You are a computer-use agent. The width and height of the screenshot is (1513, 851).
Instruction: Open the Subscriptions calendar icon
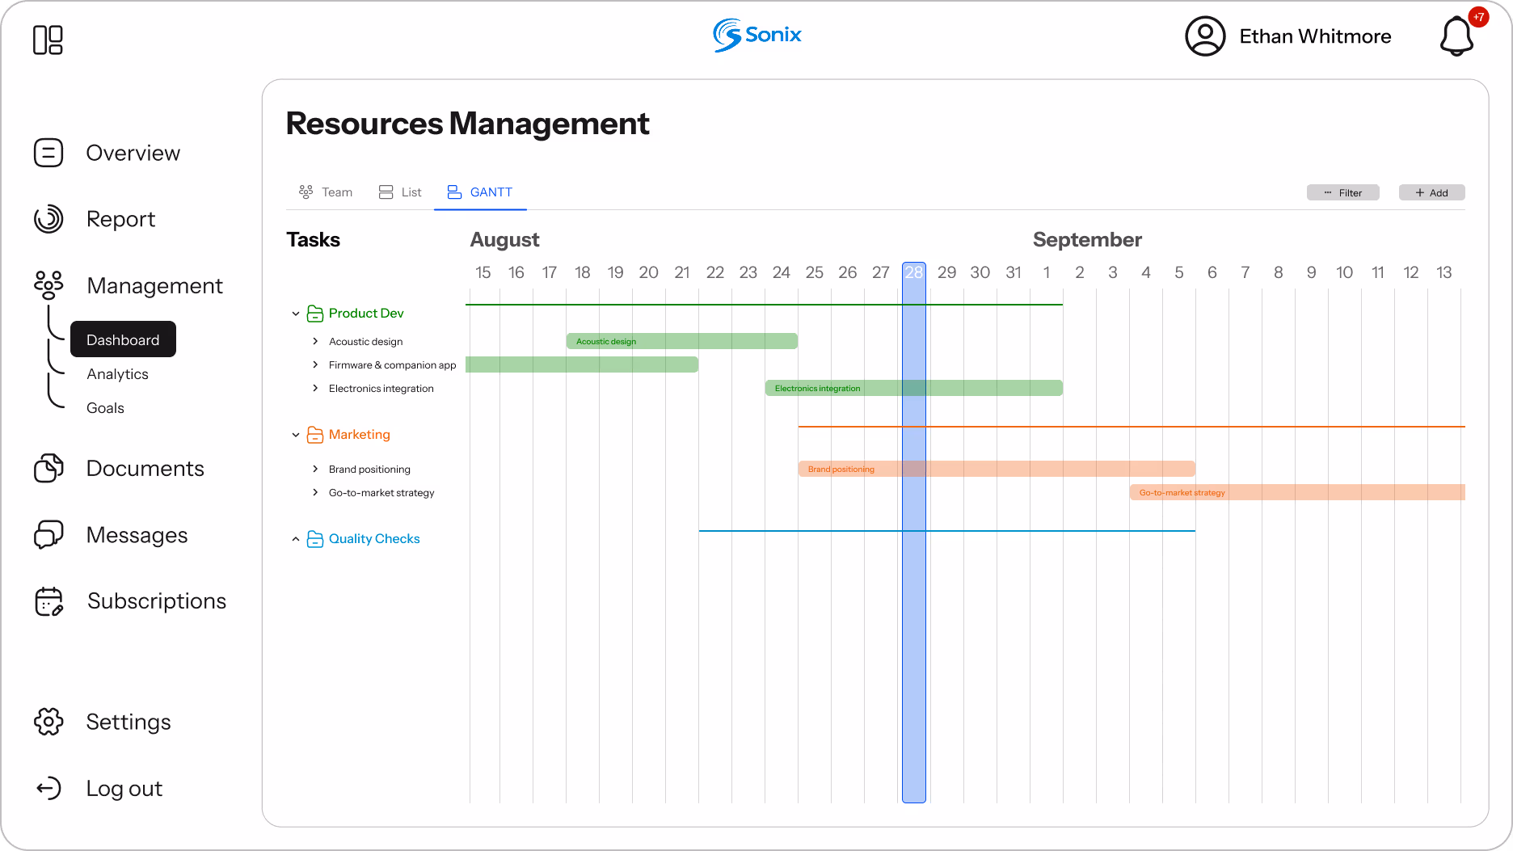tap(48, 601)
